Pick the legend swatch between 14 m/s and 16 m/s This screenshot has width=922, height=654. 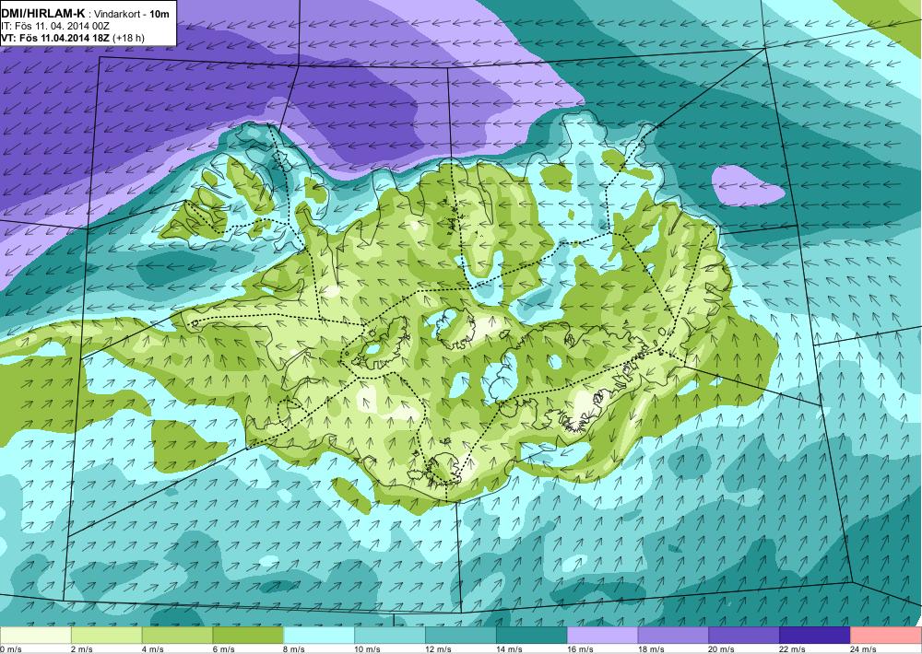coord(532,636)
